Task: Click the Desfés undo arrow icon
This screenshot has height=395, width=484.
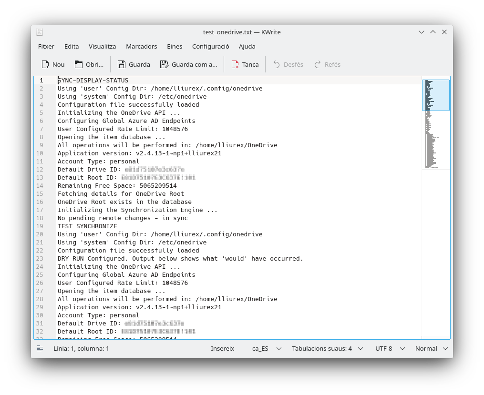Action: point(277,64)
